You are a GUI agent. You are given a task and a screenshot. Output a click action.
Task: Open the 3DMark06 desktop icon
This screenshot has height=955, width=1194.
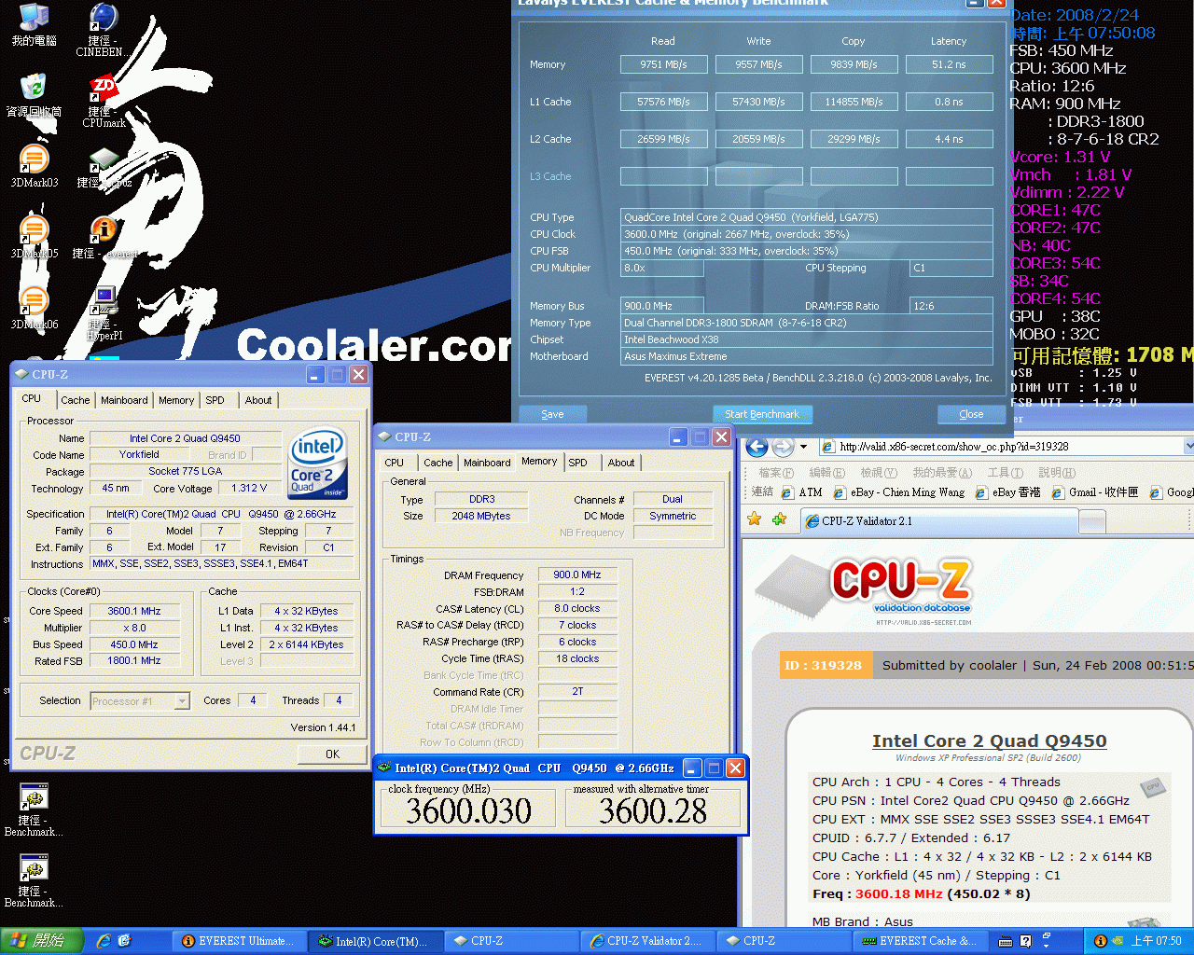pyautogui.click(x=34, y=308)
